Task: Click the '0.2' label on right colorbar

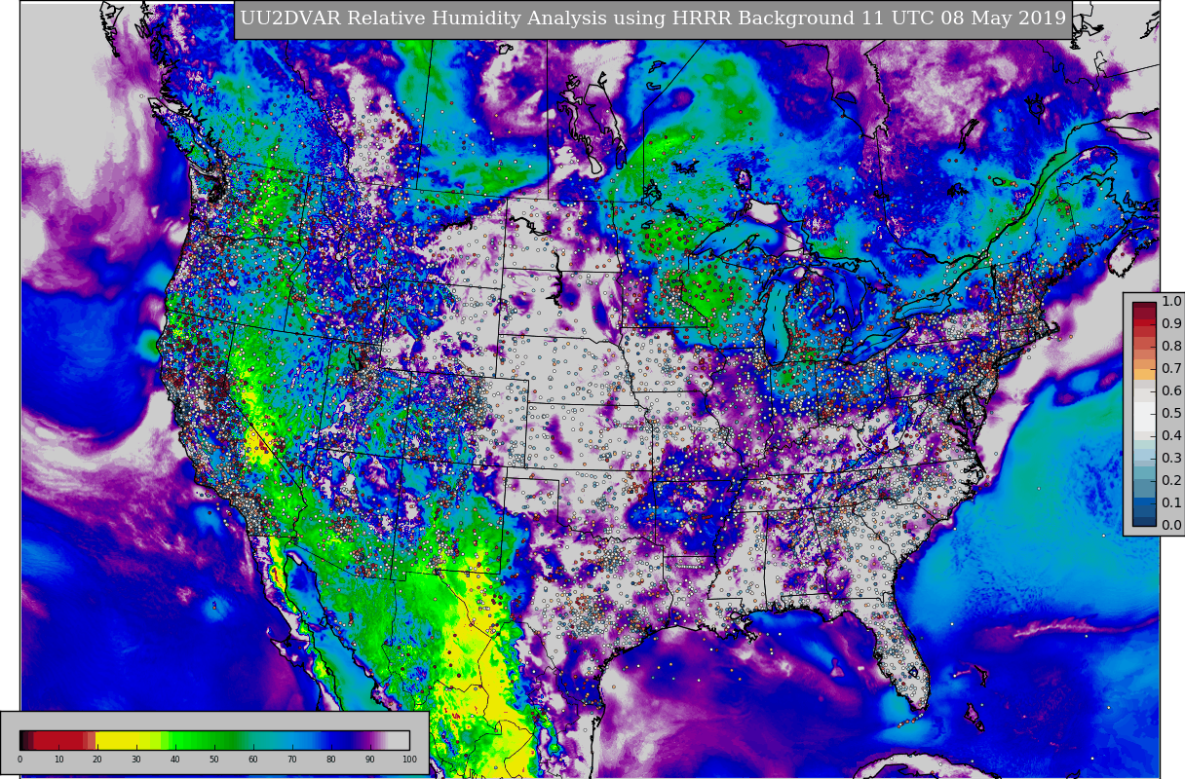Action: pos(1171,481)
